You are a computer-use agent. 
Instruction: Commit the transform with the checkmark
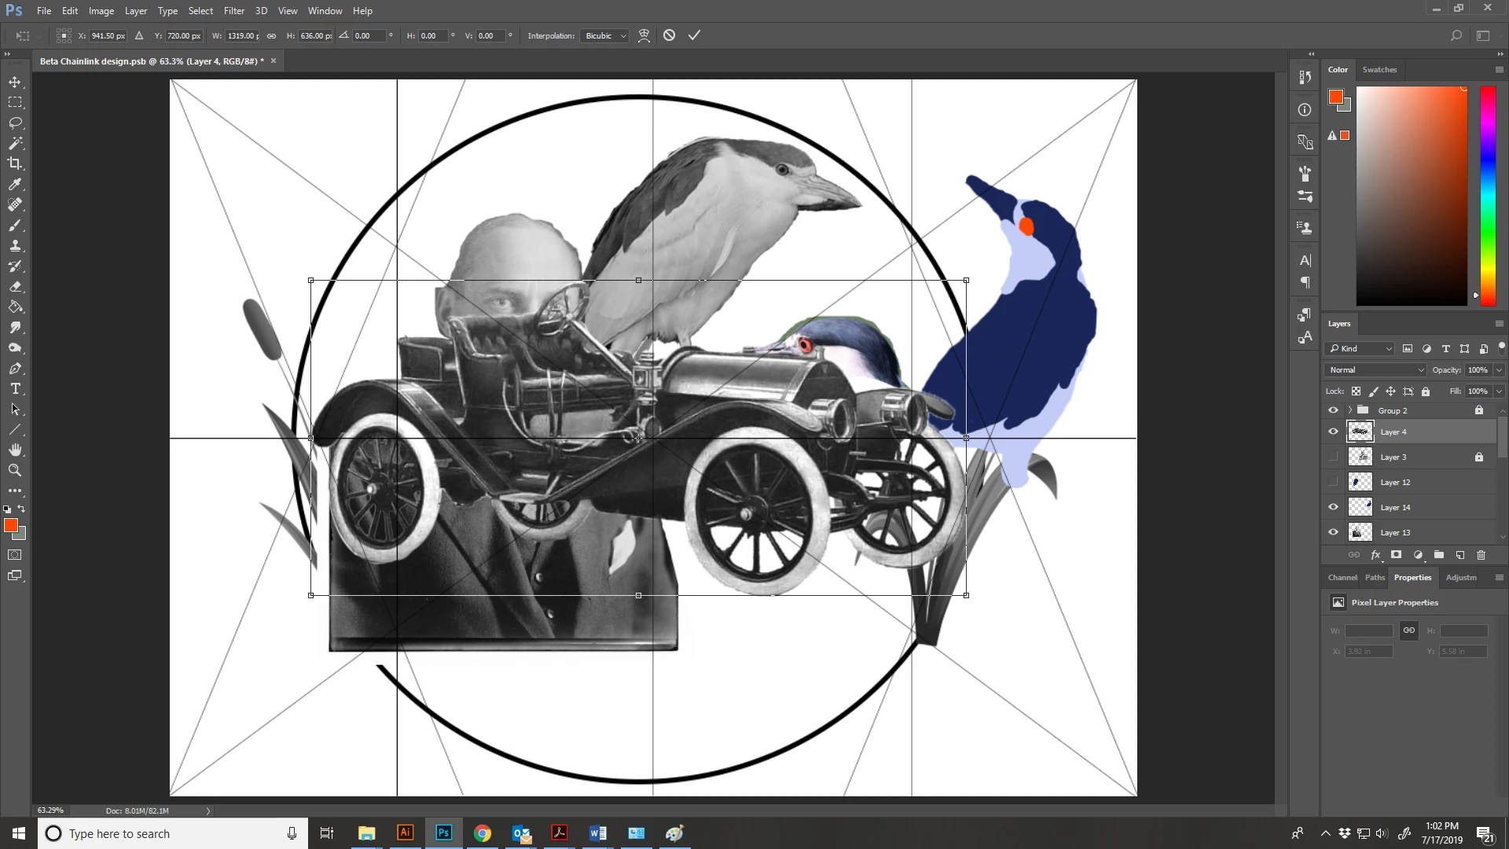[x=694, y=35]
